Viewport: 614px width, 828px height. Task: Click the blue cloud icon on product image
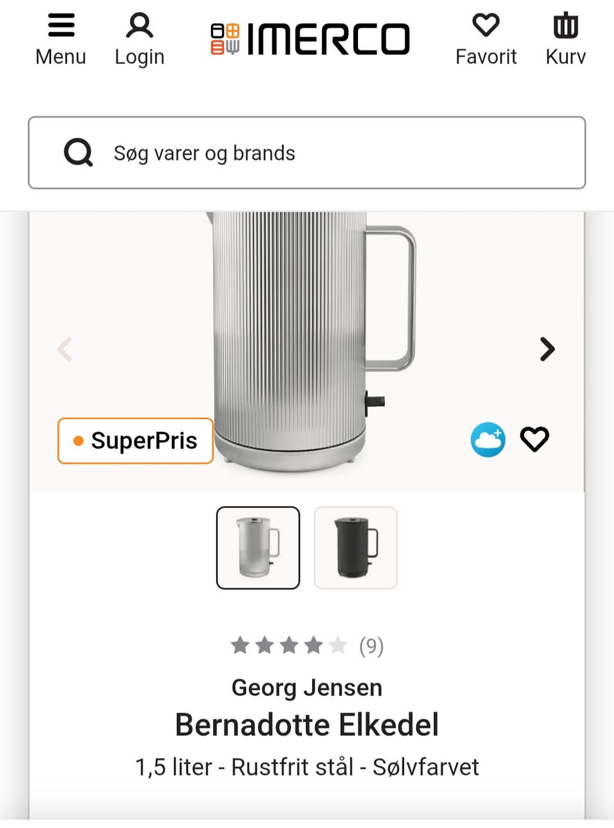[x=488, y=440]
